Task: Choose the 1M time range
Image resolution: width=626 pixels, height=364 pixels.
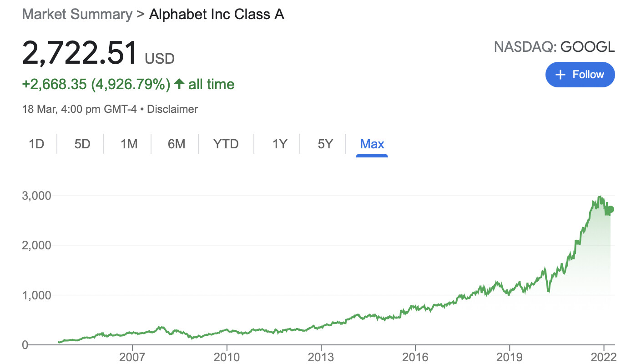Action: [x=129, y=144]
